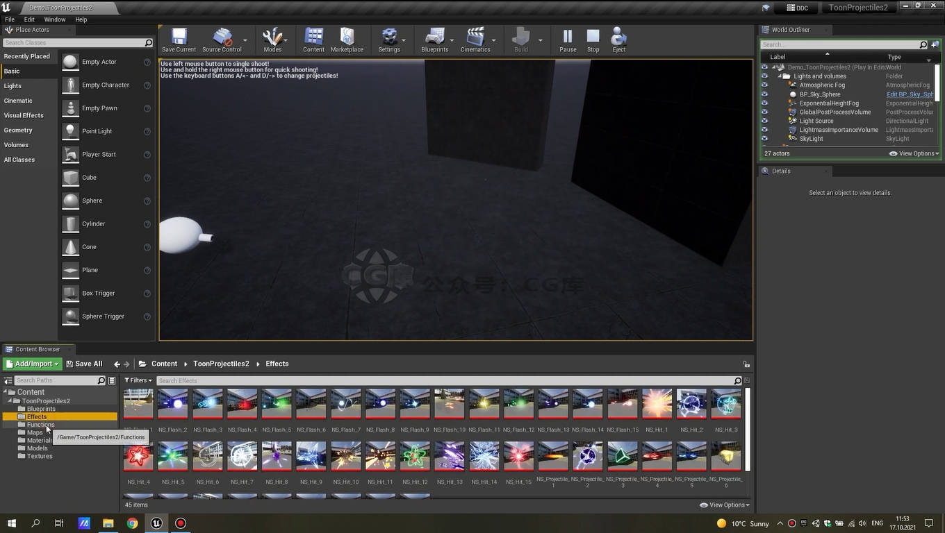Stop the play session

[x=593, y=39]
